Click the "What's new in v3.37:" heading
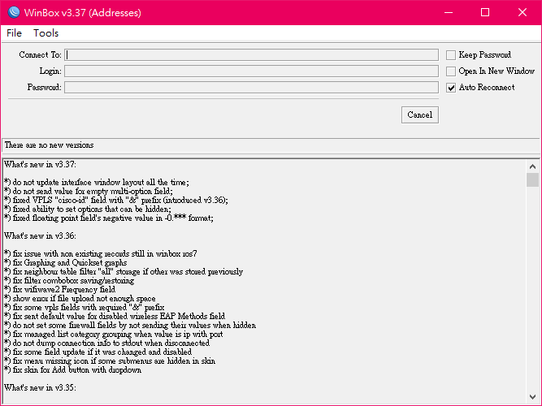The width and height of the screenshot is (542, 406). (40, 165)
